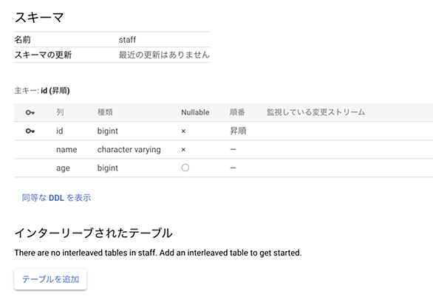Click the 列 column header
Screen dimensions: 433x308
(60, 112)
